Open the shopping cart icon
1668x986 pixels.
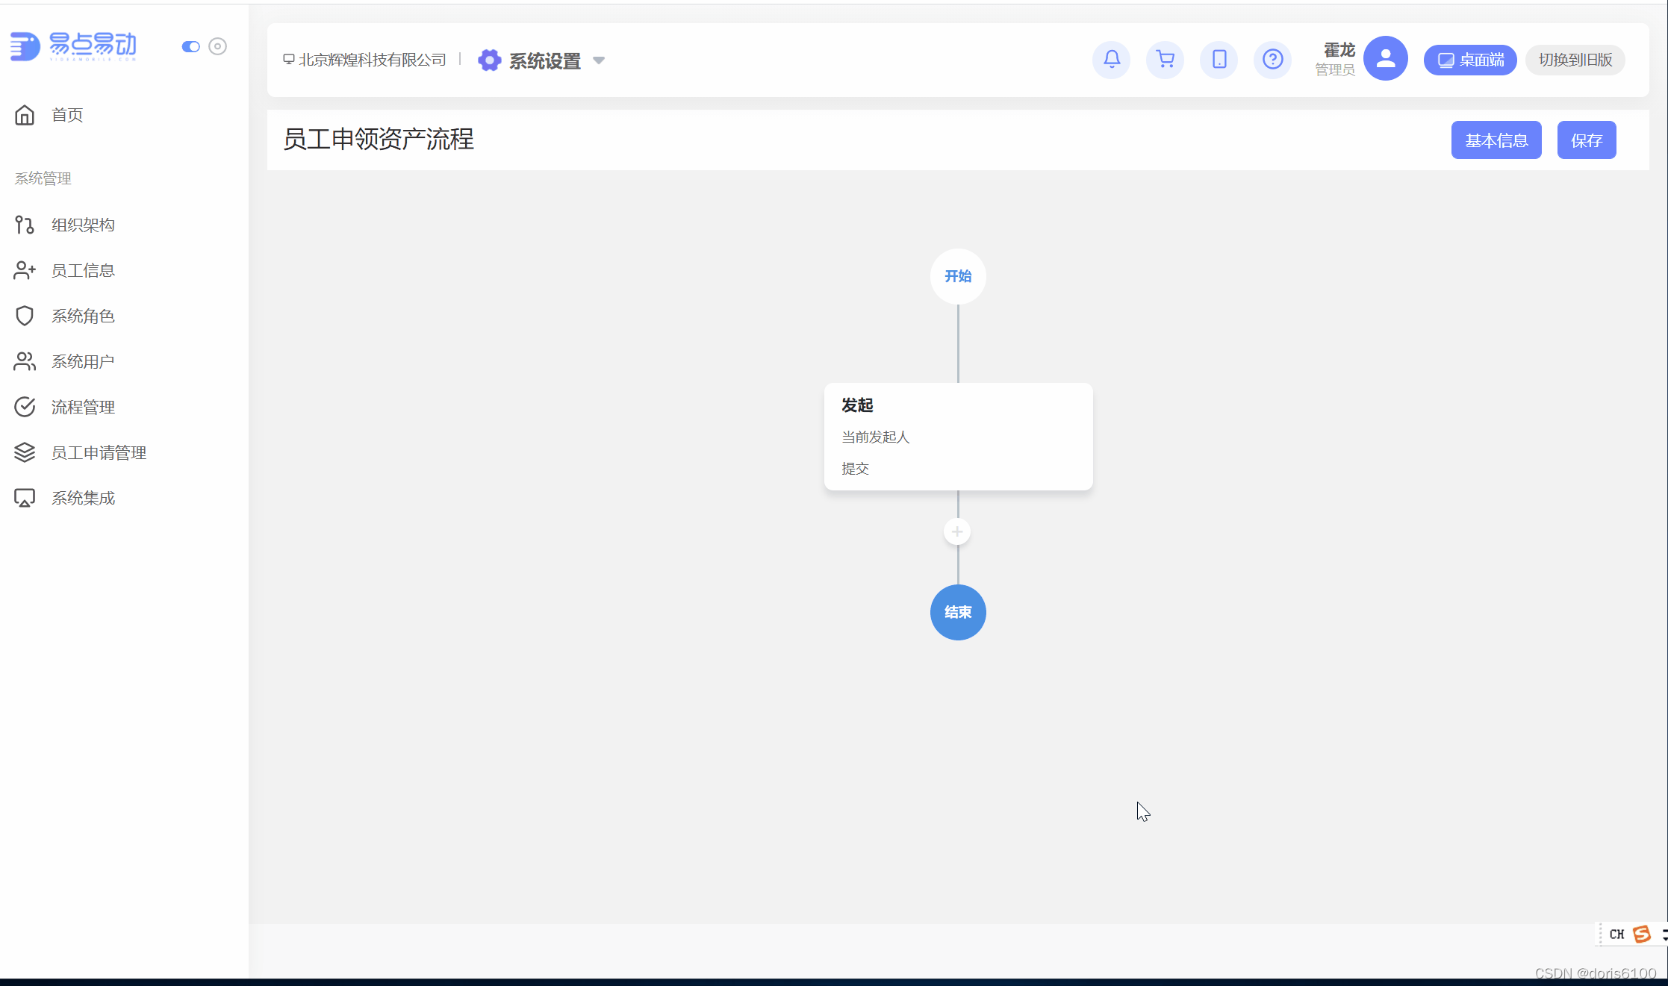(x=1165, y=59)
